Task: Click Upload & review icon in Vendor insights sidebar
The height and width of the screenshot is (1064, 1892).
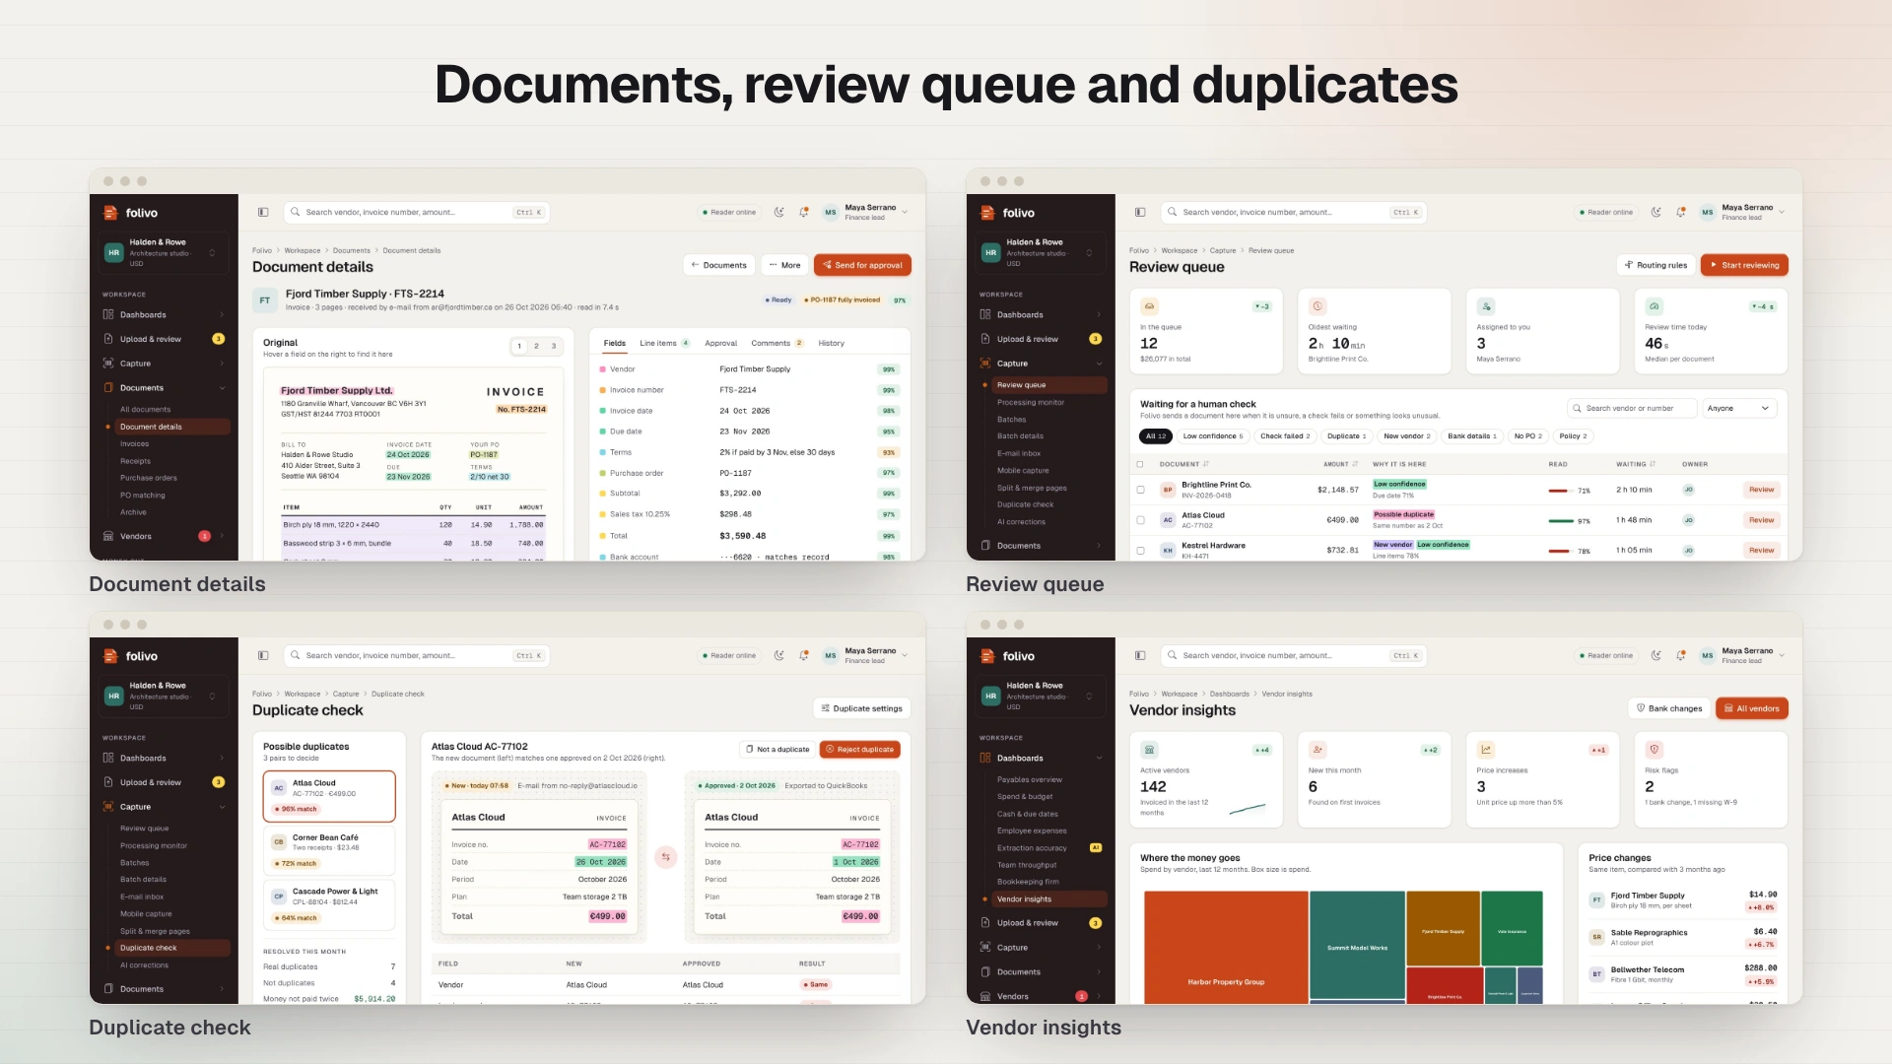Action: point(985,922)
